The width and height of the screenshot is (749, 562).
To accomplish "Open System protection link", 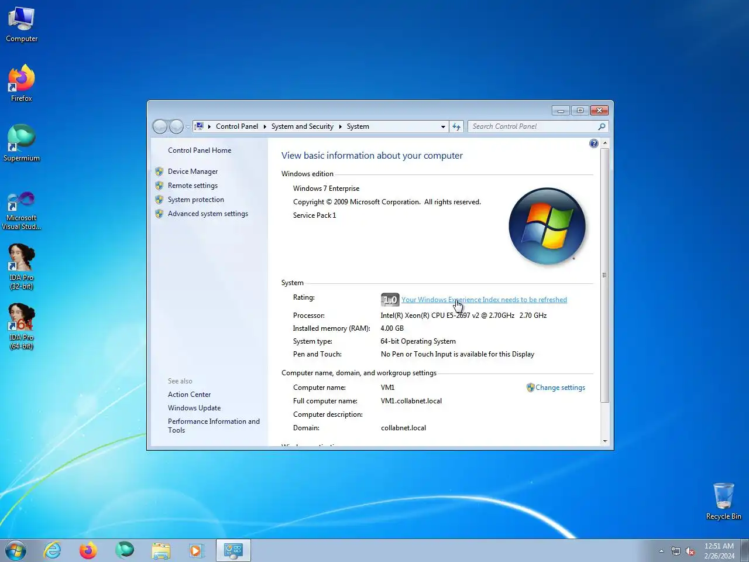I will 196,200.
